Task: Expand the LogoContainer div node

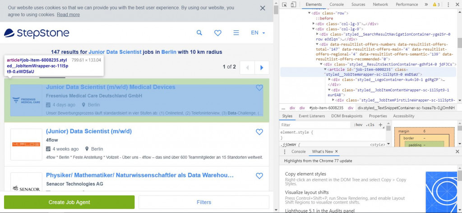Action: [x=329, y=79]
